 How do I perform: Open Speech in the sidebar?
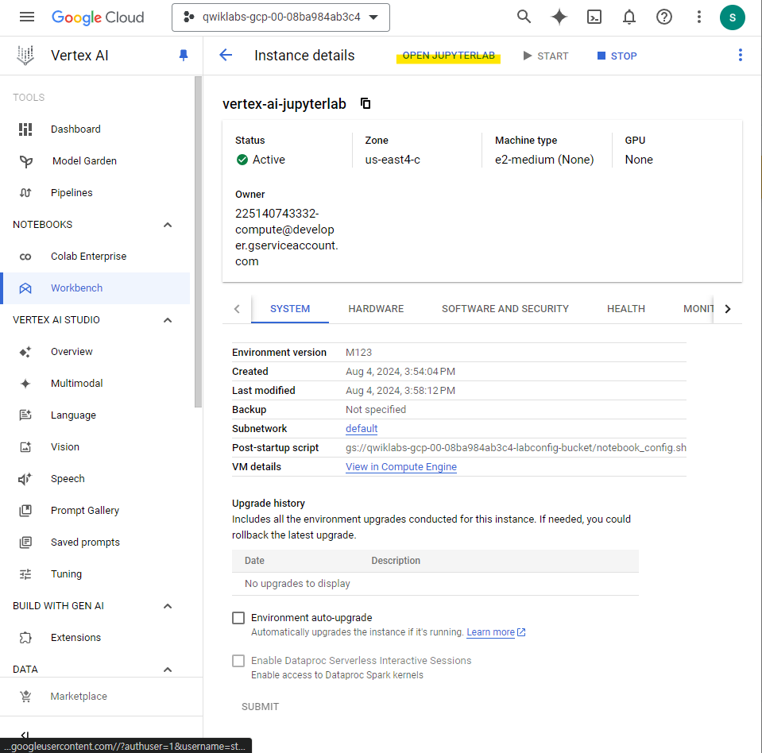click(x=95, y=479)
